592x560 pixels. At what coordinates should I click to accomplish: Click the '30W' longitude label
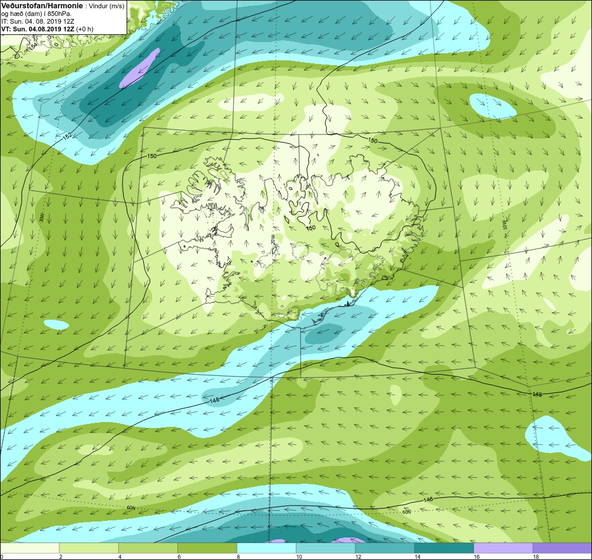tap(41, 218)
